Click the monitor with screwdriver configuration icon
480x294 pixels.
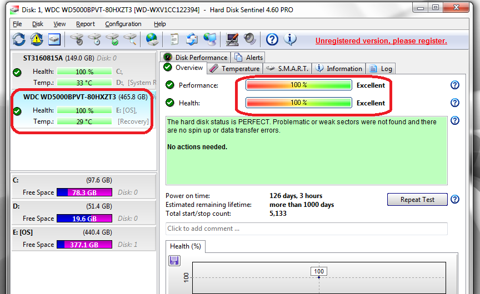(x=232, y=39)
